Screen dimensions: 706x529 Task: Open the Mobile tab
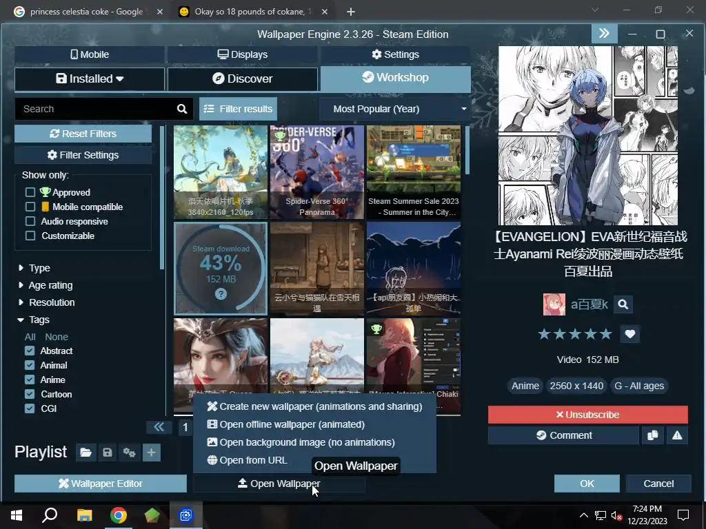[x=90, y=54]
